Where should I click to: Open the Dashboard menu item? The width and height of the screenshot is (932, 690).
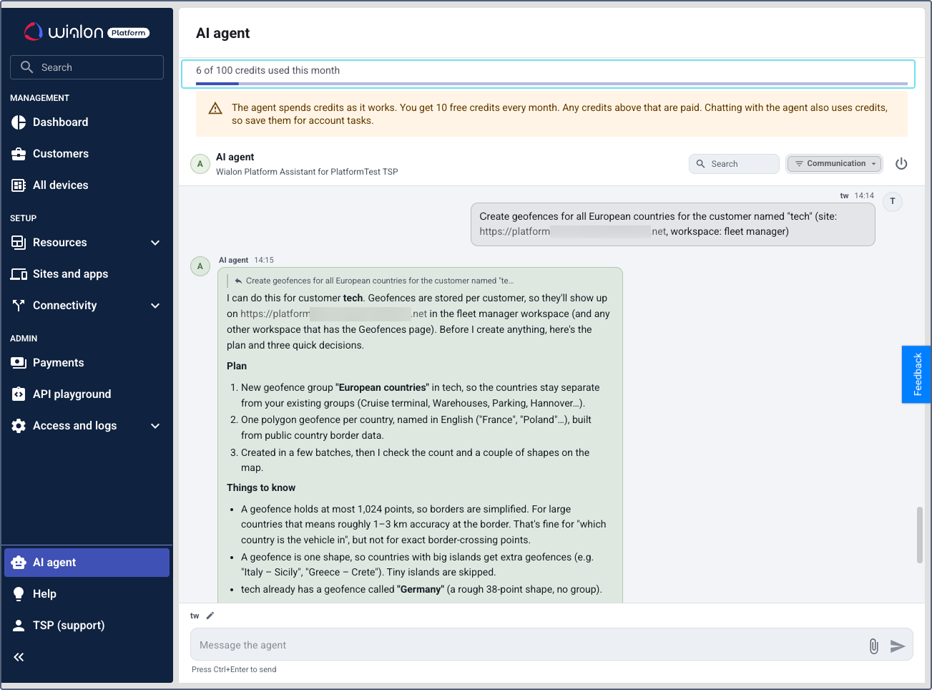[x=87, y=122]
